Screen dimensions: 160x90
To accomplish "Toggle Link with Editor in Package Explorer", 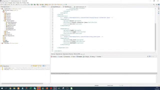I will (x=44, y=7).
